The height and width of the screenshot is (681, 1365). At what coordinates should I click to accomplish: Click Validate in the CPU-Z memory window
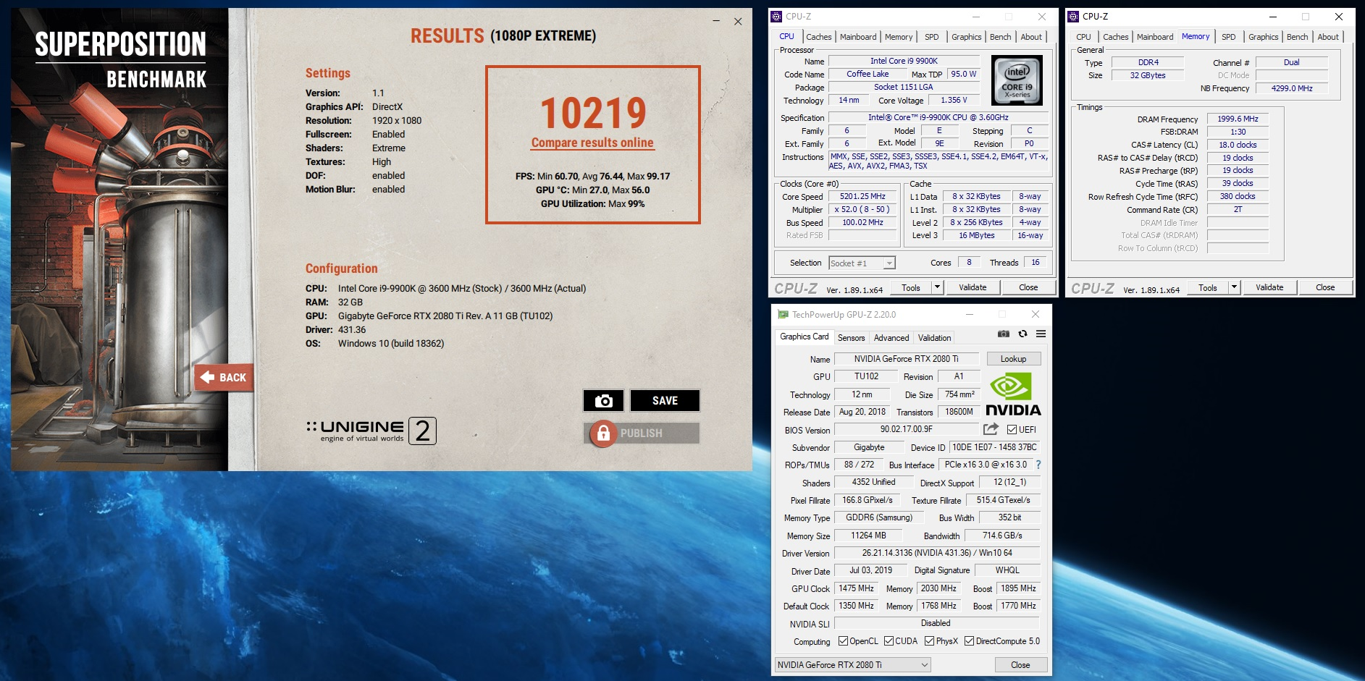1269,287
